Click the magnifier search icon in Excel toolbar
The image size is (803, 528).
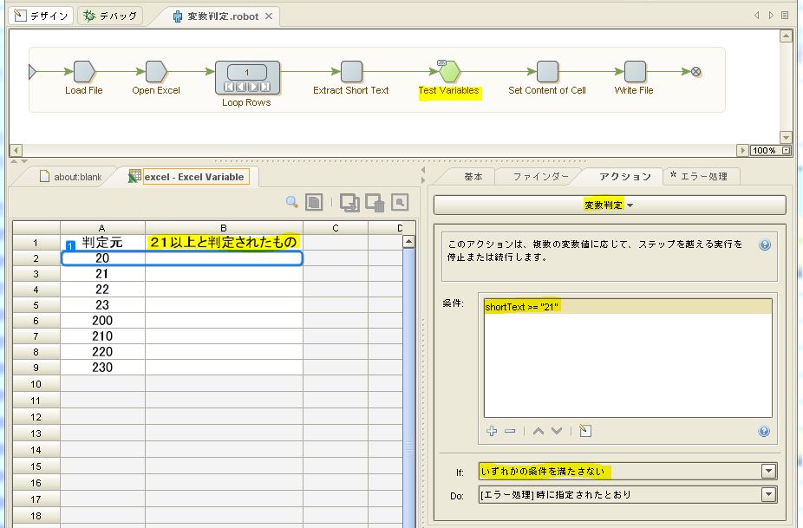pyautogui.click(x=292, y=202)
